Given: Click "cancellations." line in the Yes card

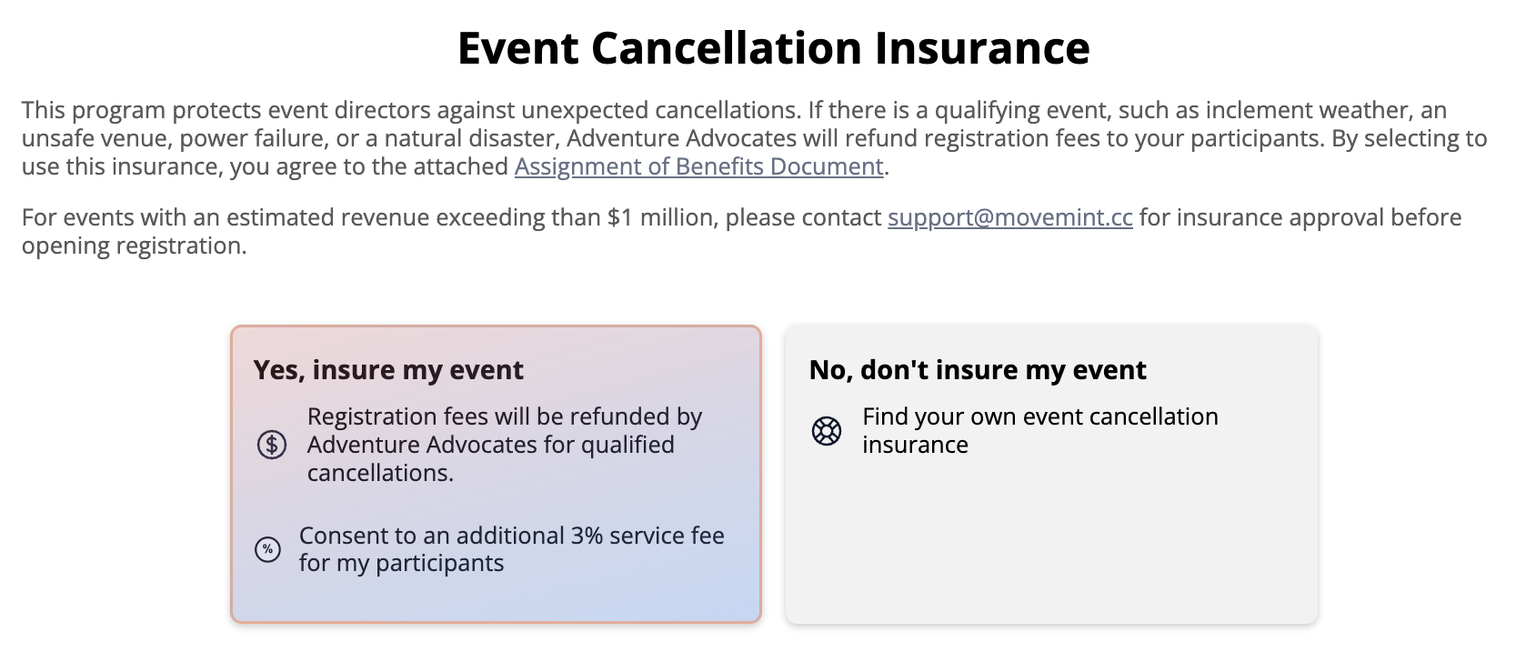Looking at the screenshot, I should pyautogui.click(x=380, y=473).
